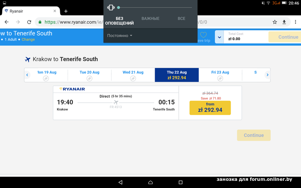Tap the image notification icon in the status bar

pyautogui.click(x=5, y=3)
